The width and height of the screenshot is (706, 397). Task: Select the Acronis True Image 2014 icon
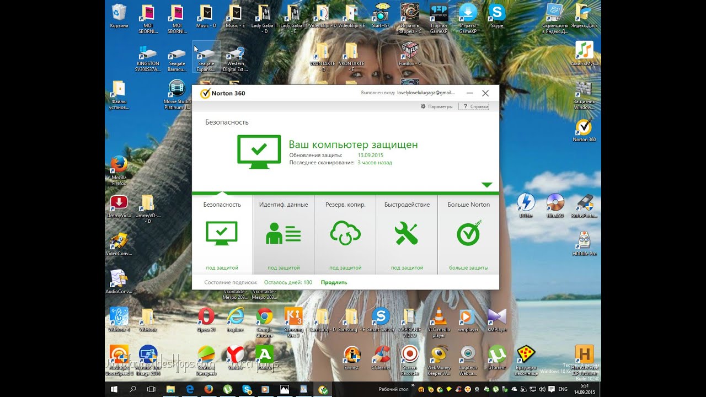148,360
